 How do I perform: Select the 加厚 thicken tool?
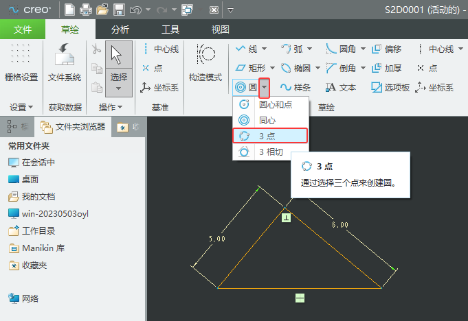387,68
